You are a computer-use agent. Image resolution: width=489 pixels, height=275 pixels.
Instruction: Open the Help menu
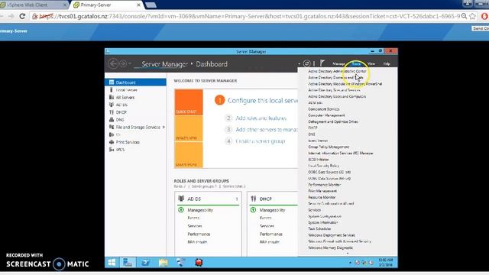pos(387,63)
